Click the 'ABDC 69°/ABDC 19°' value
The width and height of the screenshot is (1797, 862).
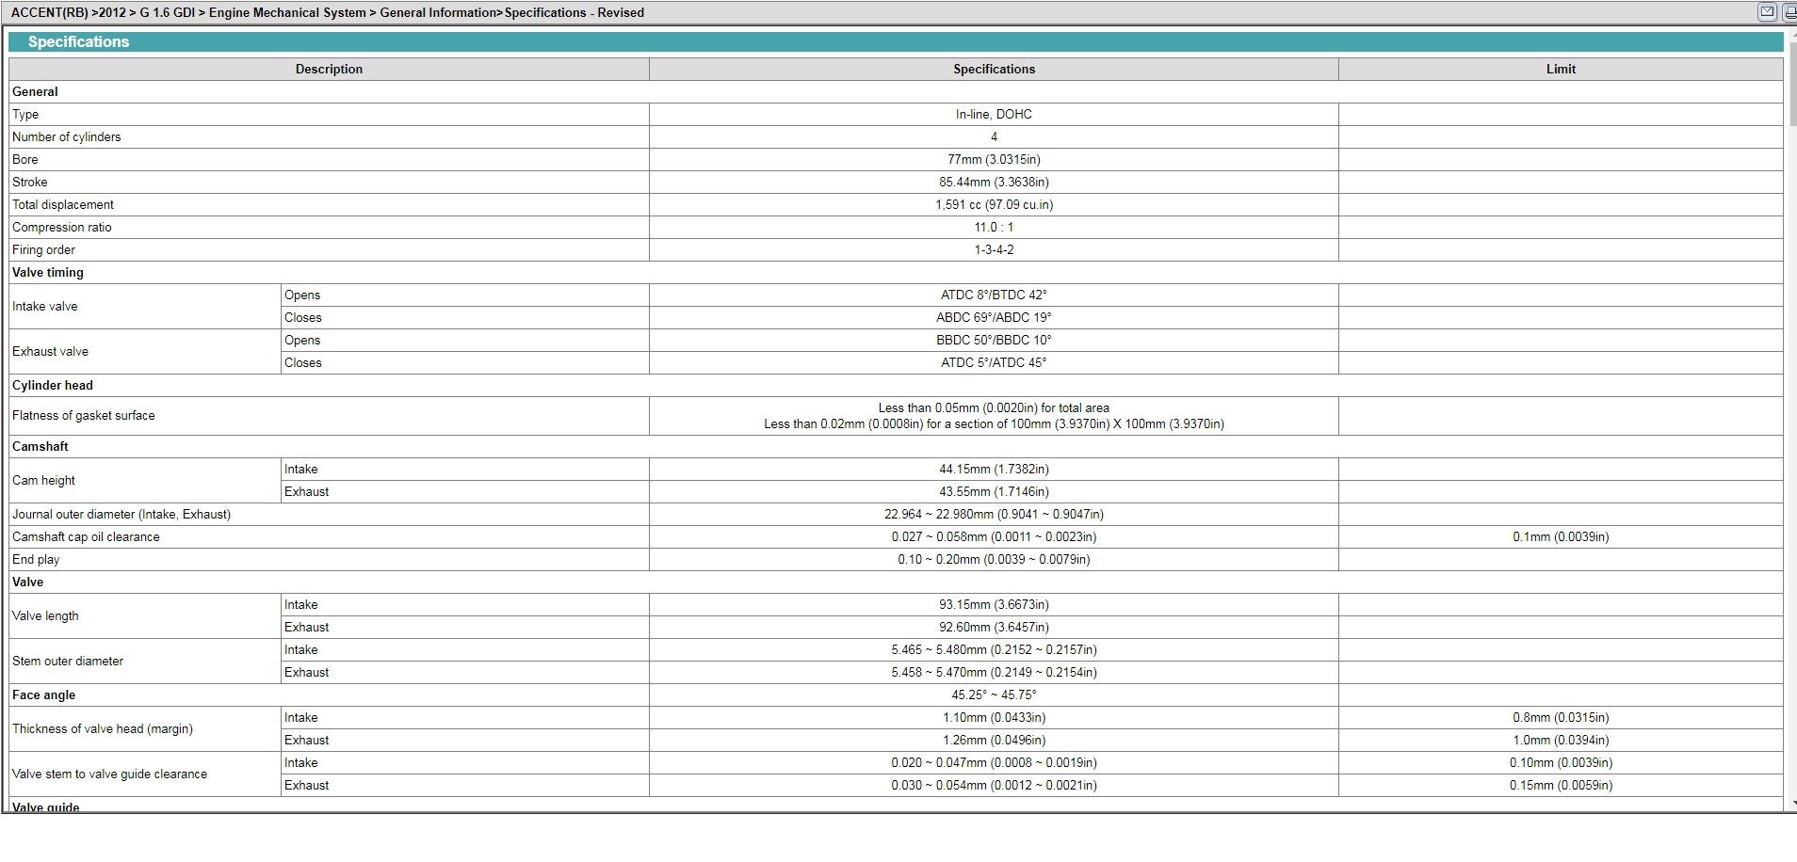click(x=994, y=317)
